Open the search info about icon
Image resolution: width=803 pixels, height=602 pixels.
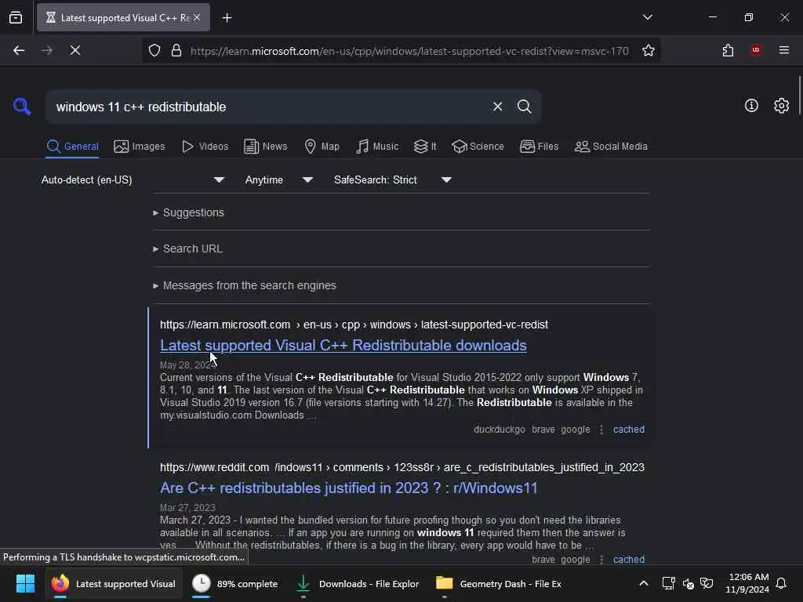click(x=751, y=106)
